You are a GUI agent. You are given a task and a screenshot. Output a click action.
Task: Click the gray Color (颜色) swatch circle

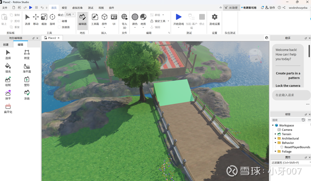click(x=135, y=17)
